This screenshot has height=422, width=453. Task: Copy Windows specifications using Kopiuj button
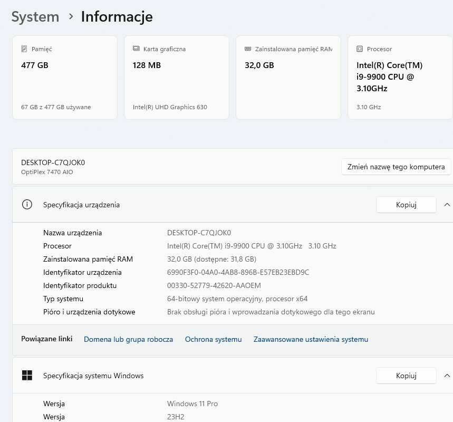[406, 376]
